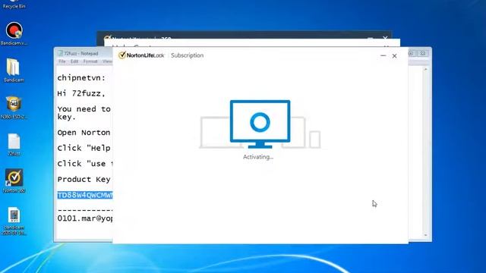The width and height of the screenshot is (486, 273).
Task: Launch the Norton 360 desktop shortcut
Action: click(14, 180)
